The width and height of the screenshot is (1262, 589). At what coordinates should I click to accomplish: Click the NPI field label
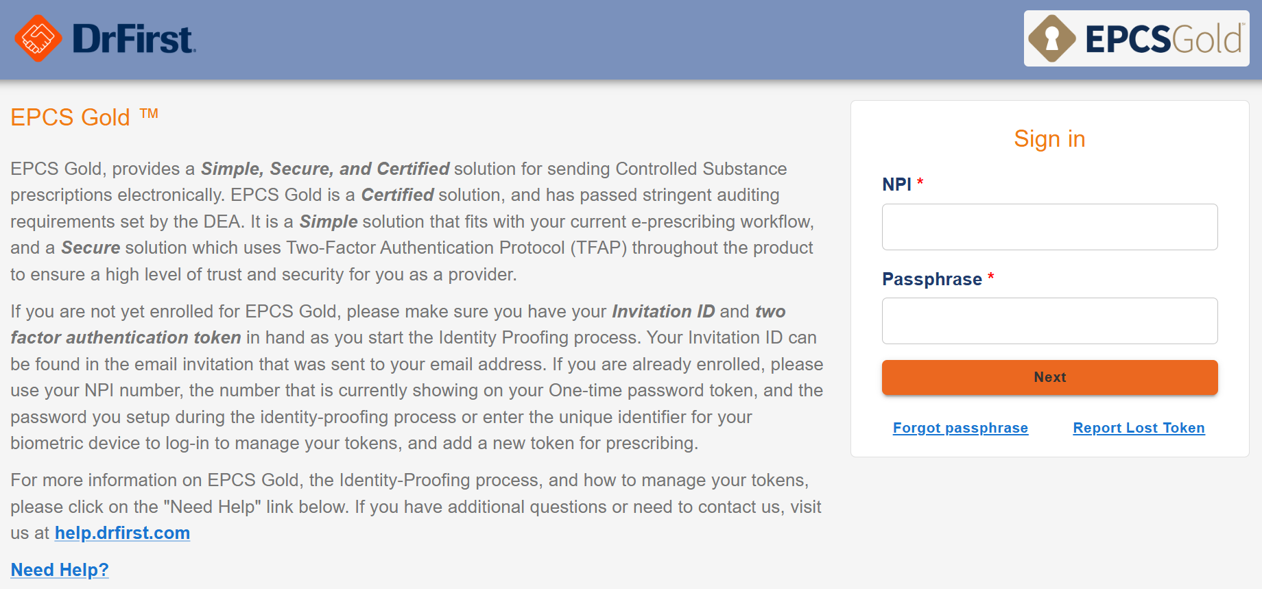(x=896, y=184)
